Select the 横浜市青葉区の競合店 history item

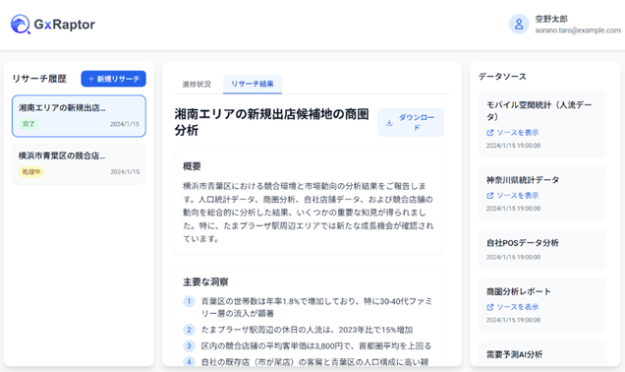(79, 164)
